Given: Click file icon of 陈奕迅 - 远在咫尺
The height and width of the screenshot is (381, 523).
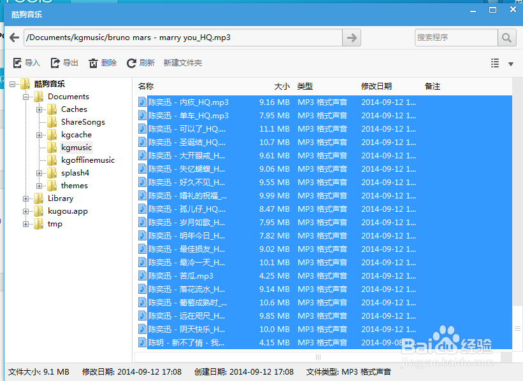Looking at the screenshot, I should (x=143, y=315).
